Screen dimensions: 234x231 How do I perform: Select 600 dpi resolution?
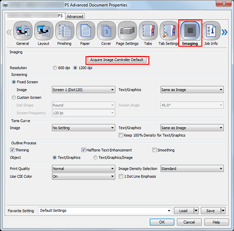55,68
